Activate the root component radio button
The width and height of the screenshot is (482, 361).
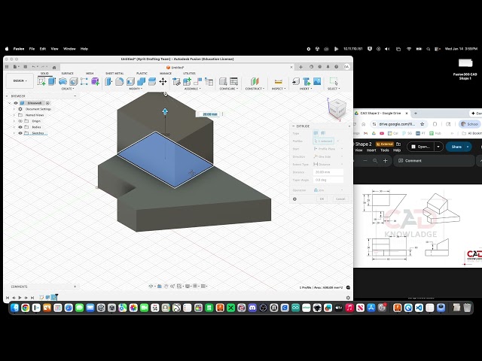coord(47,103)
